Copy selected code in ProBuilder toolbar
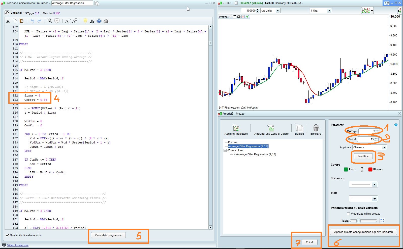The width and height of the screenshot is (403, 249). coord(15,21)
